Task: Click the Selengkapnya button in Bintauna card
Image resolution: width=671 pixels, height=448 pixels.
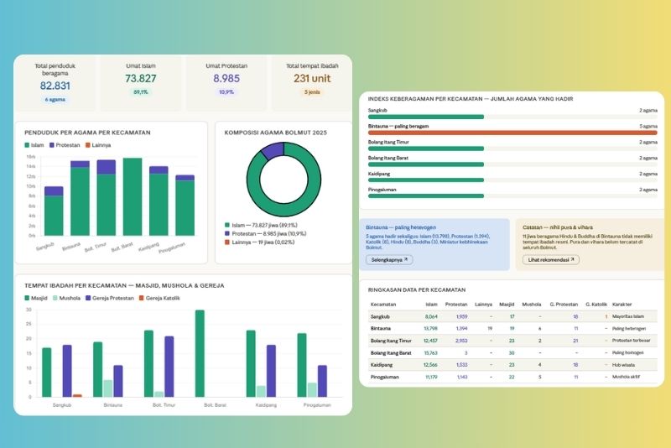Action: [x=389, y=260]
